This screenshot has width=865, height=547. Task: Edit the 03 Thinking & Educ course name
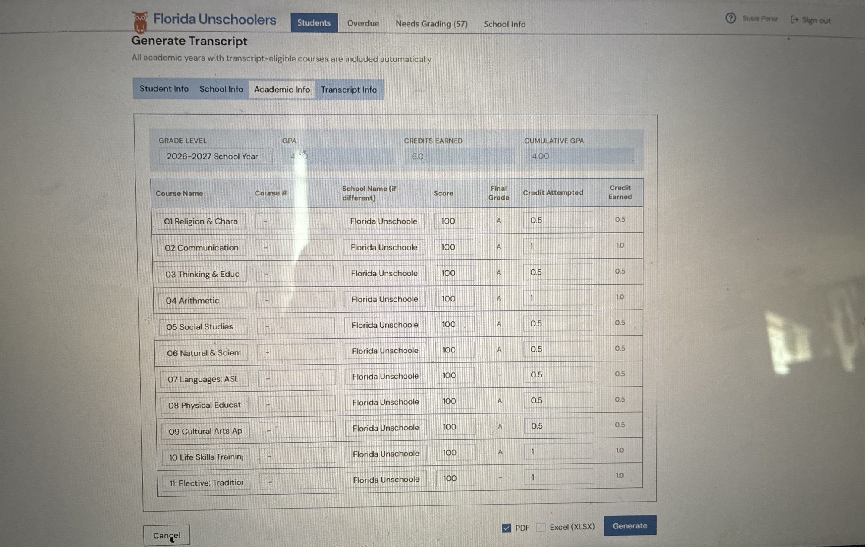202,274
